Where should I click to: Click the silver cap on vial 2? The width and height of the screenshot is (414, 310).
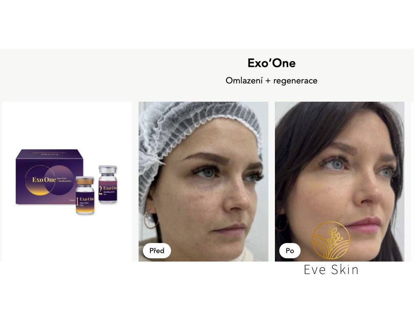[108, 170]
